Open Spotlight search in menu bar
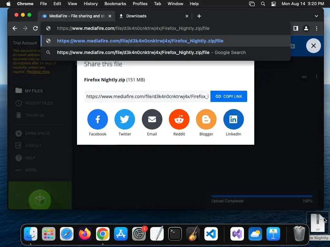The image size is (330, 247). (263, 4)
